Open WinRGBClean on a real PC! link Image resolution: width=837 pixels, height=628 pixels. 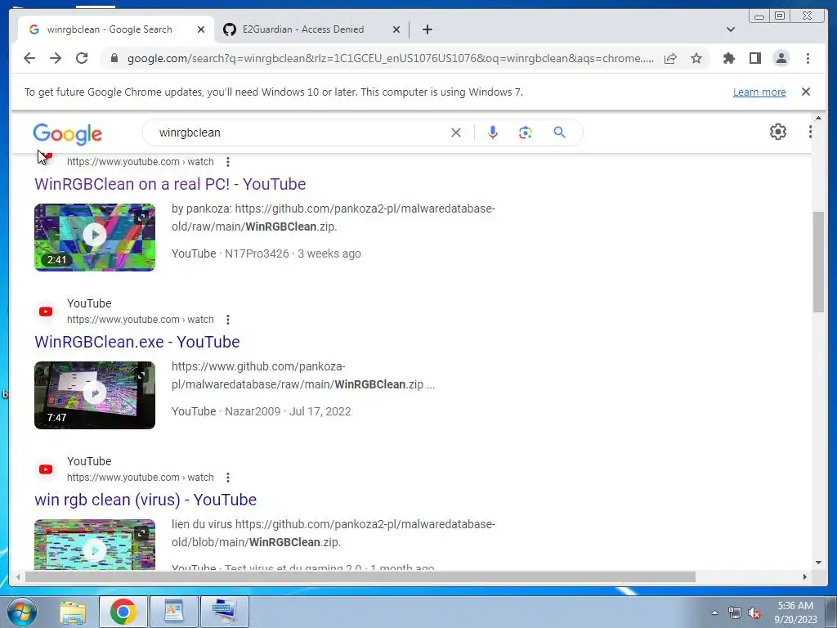pos(170,184)
